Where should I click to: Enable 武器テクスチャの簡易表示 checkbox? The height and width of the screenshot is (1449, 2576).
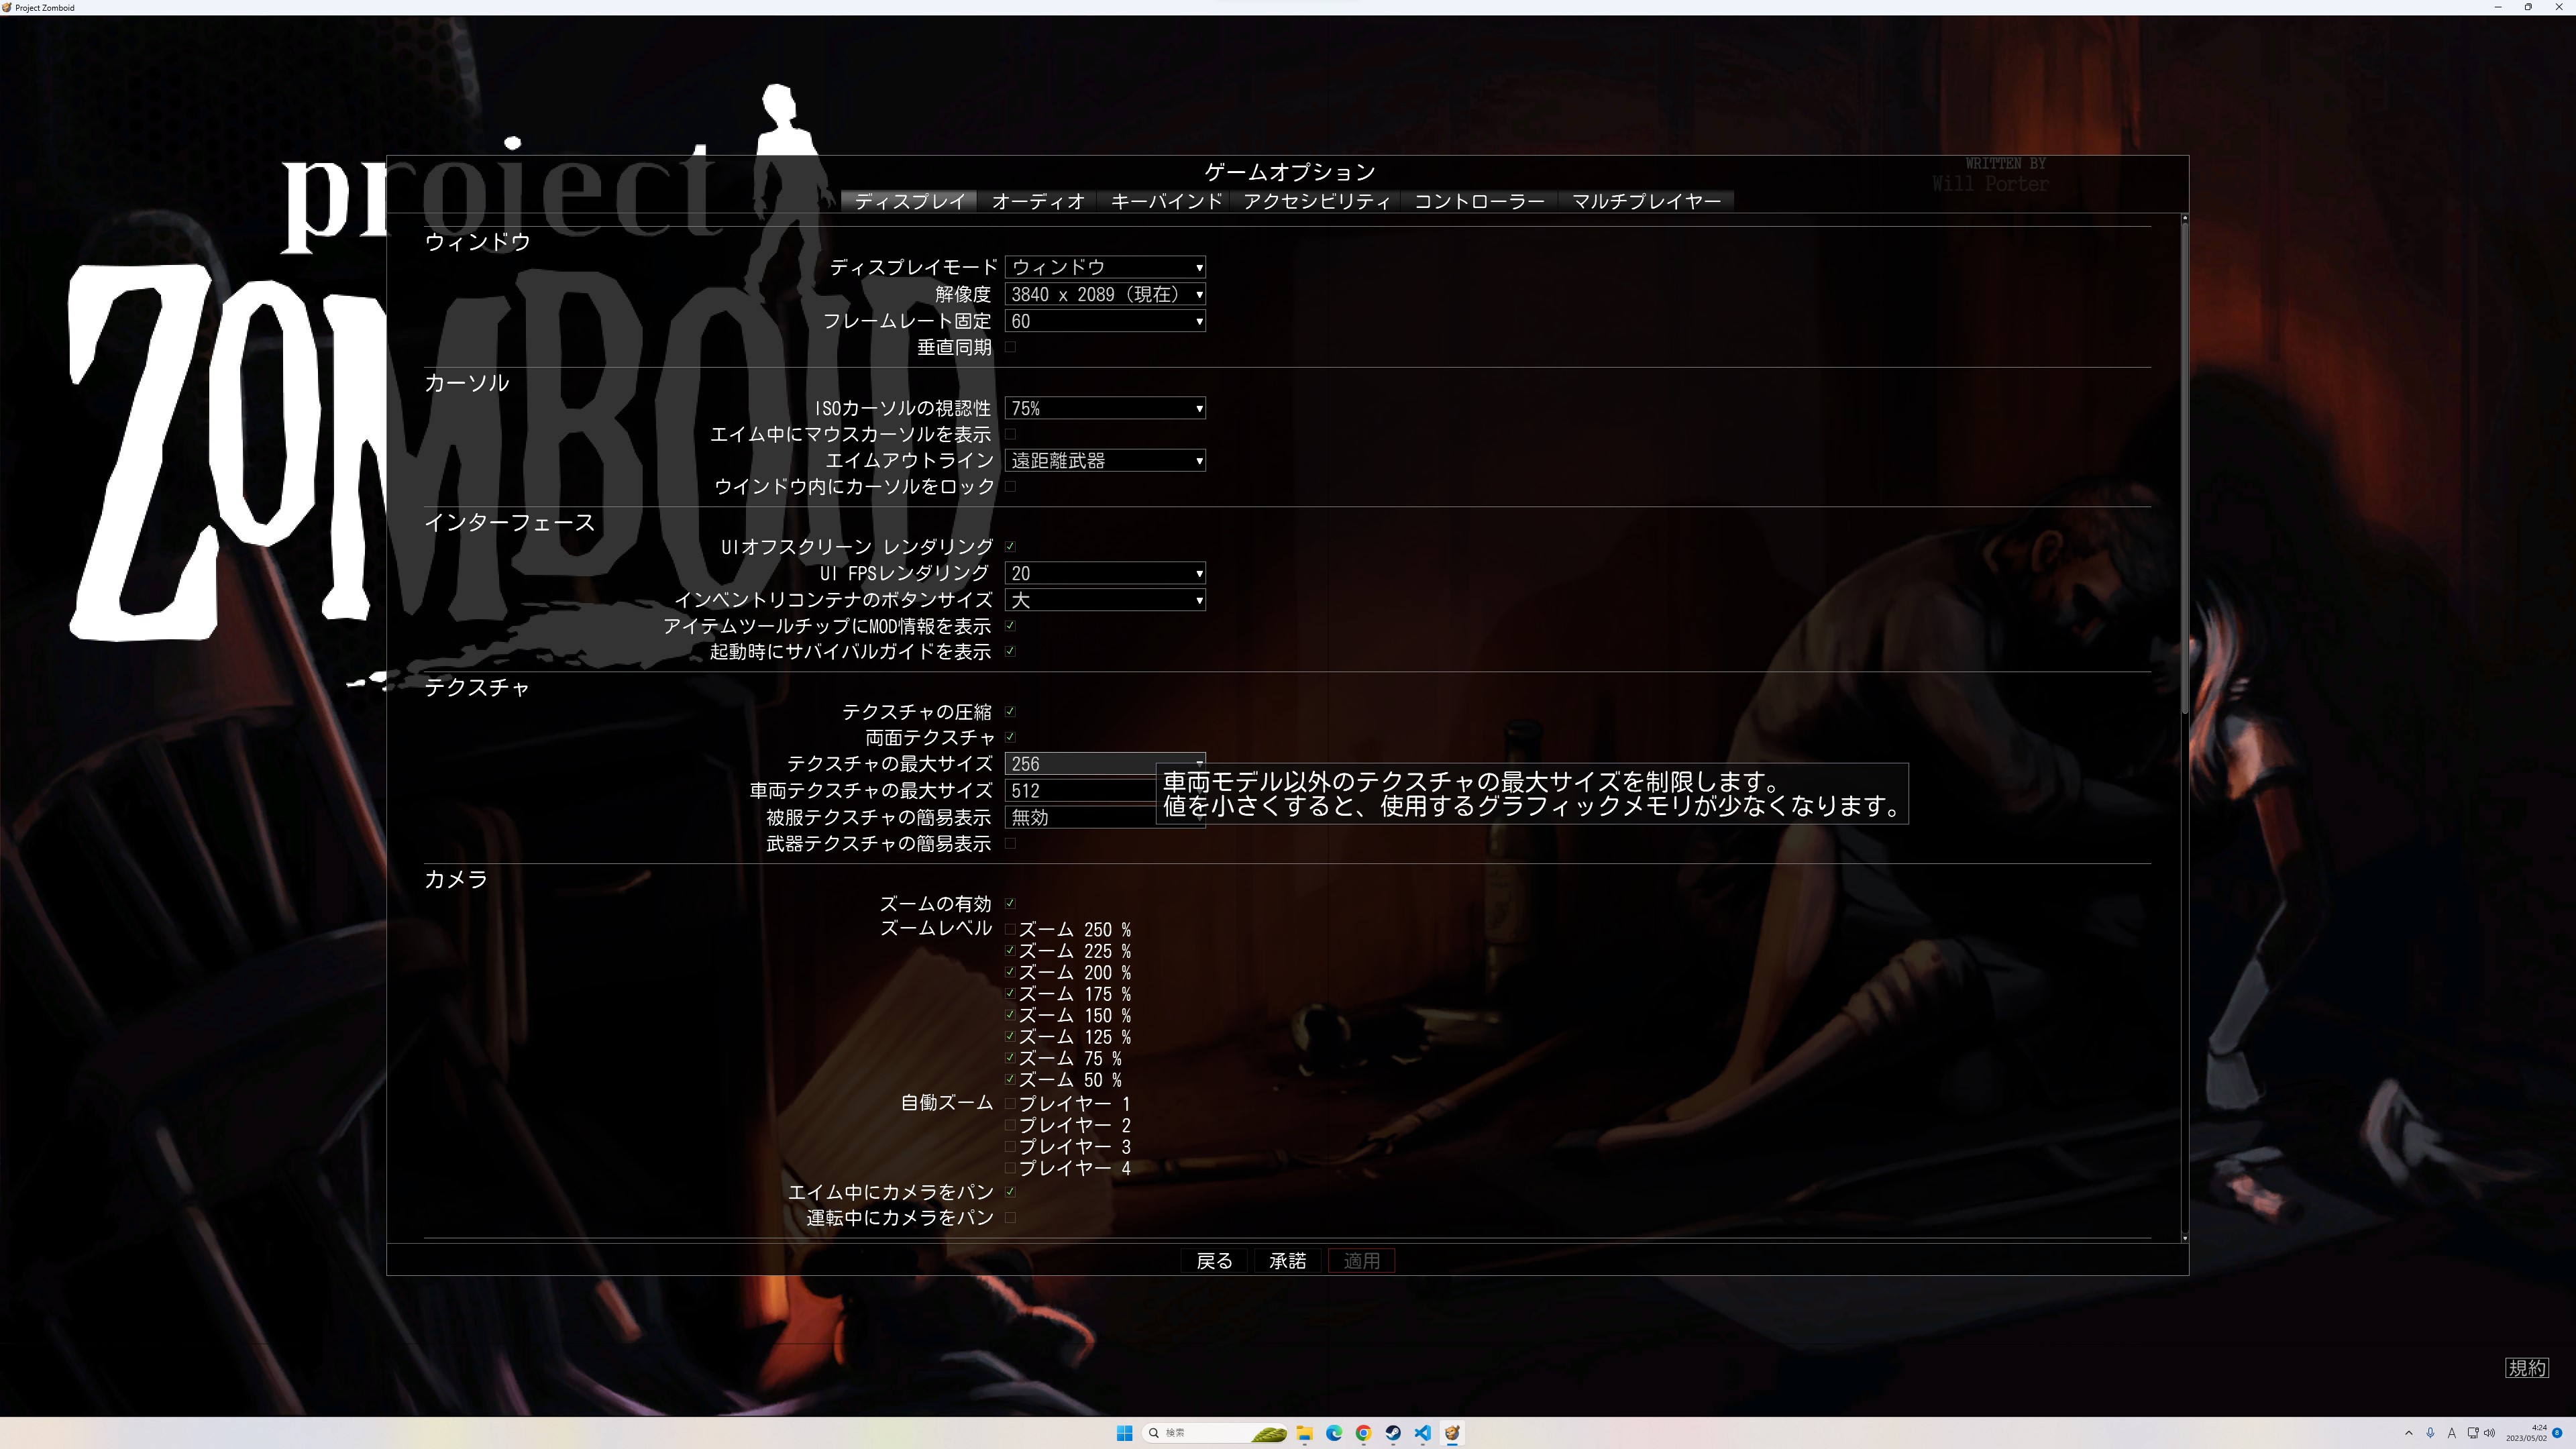1010,843
